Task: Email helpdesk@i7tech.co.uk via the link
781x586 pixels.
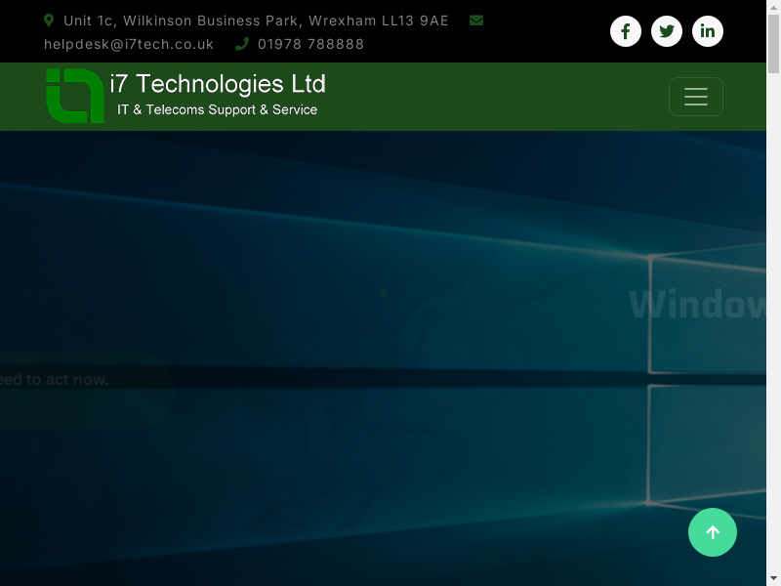Action: [x=129, y=44]
